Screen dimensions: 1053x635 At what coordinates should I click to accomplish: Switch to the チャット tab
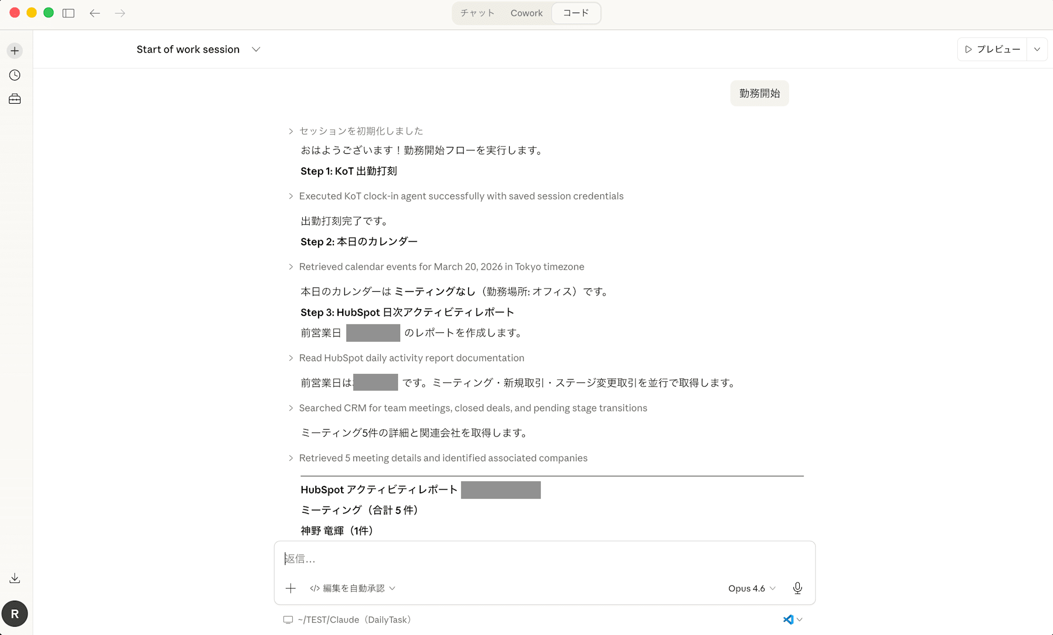point(476,13)
